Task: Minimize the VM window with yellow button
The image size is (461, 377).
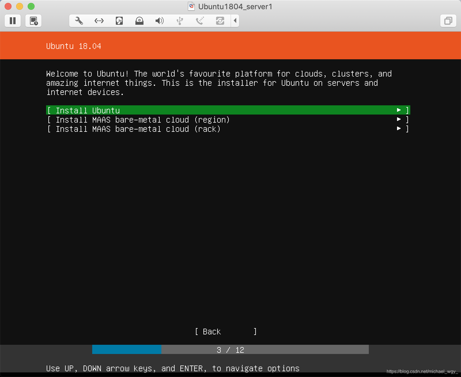Action: pos(20,6)
